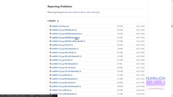Download wxMSW-3.2.0_gcc730_x64_ReleaseDLL.7z
173x97 pixels.
(x=66, y=71)
